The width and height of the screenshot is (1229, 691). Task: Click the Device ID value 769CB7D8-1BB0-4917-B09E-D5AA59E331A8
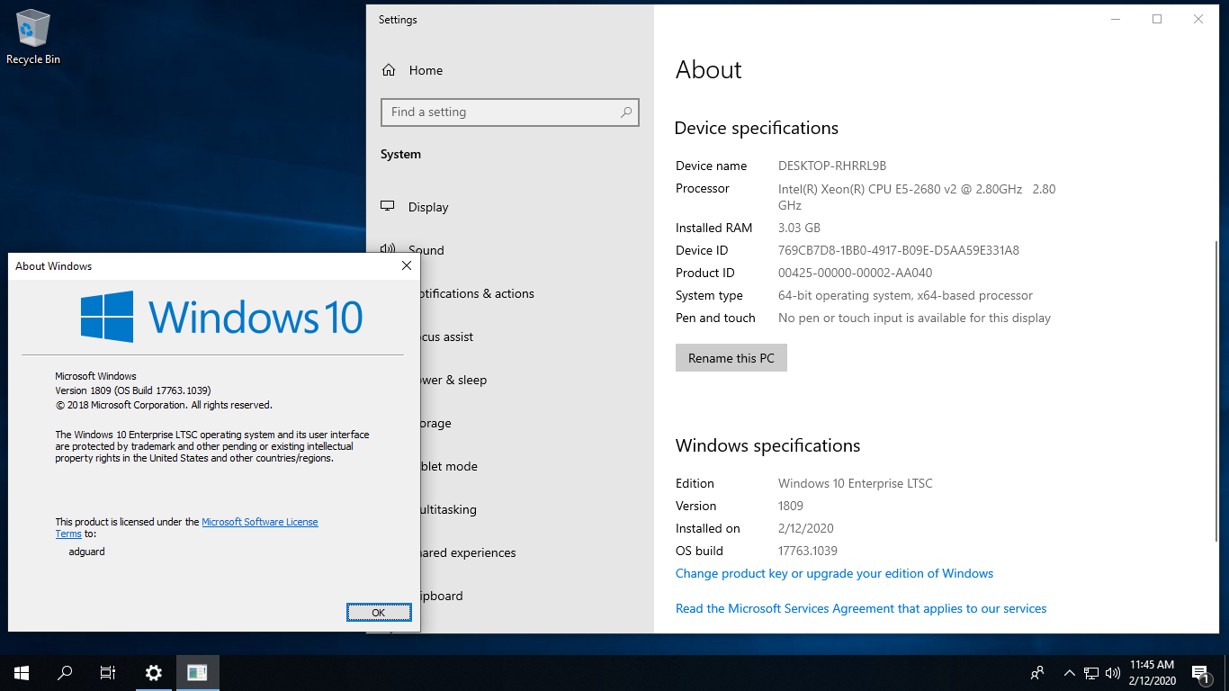pyautogui.click(x=899, y=250)
